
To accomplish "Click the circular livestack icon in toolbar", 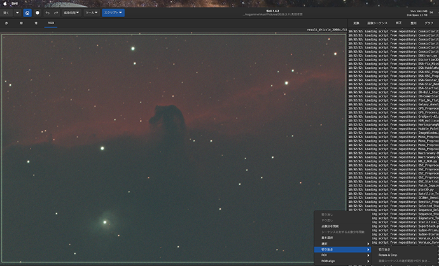I will tap(37, 12).
